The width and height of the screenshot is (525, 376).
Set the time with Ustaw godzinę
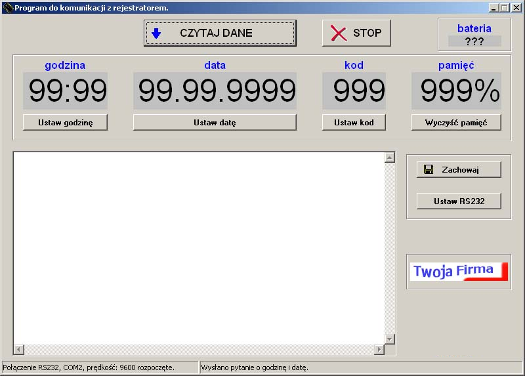click(65, 123)
